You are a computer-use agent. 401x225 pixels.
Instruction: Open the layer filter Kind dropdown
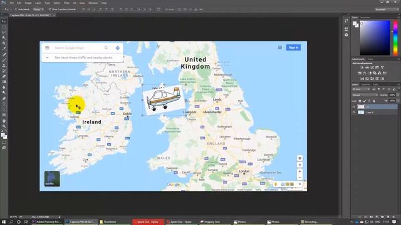(x=361, y=89)
